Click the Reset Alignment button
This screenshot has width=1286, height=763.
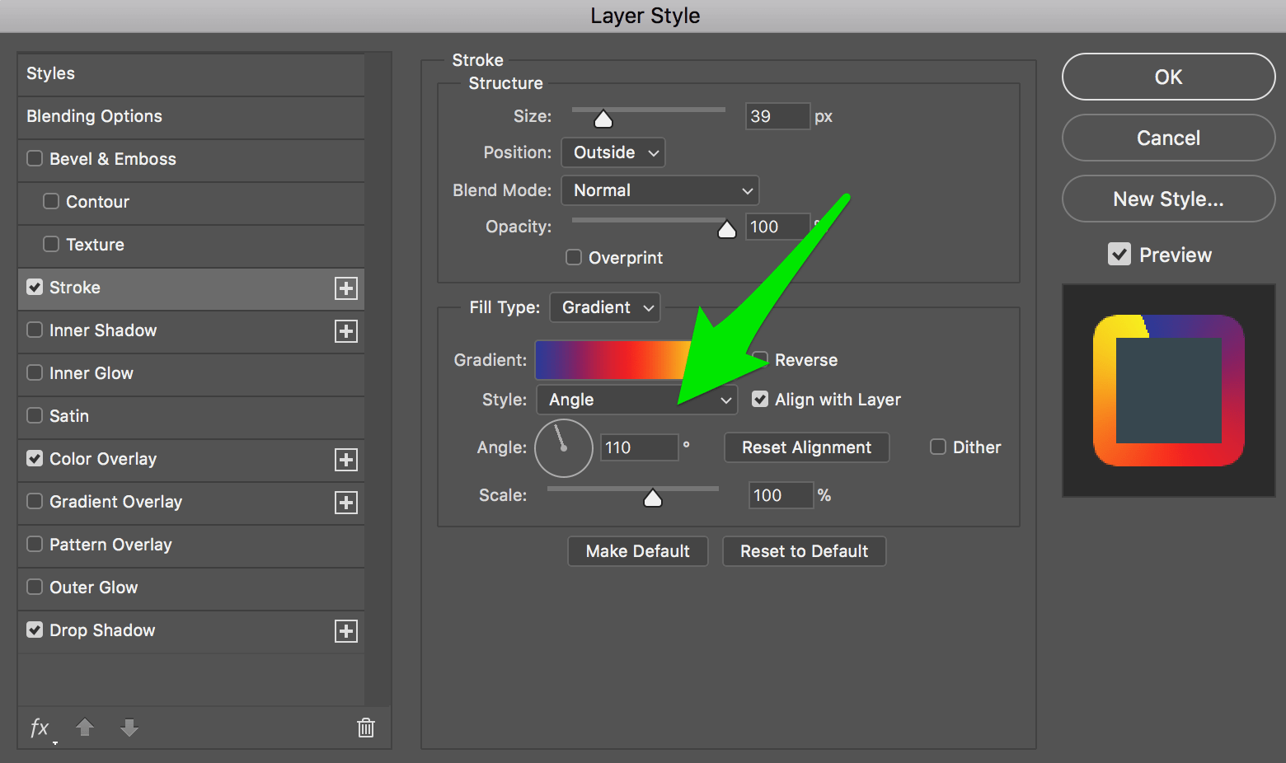click(x=807, y=447)
